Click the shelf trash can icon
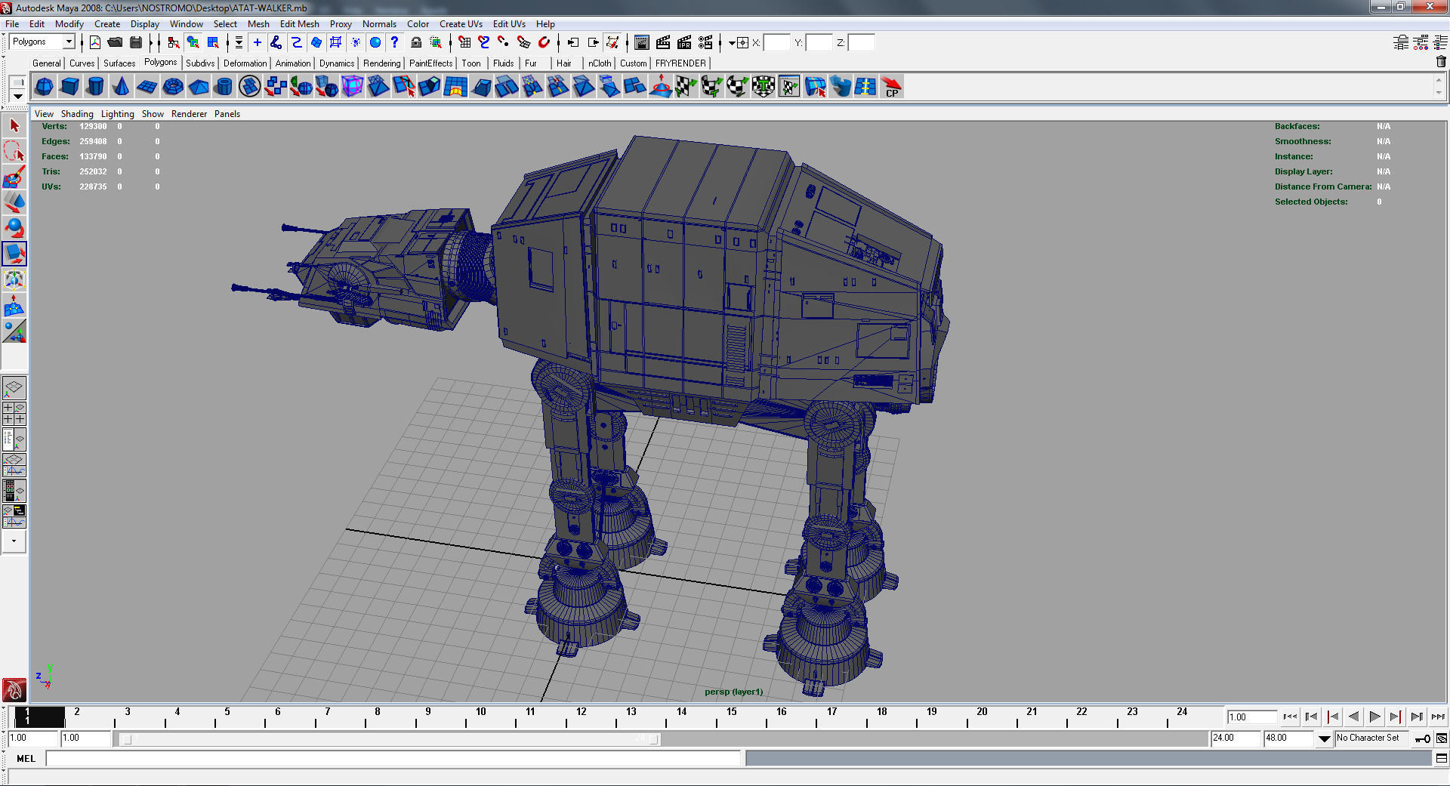1450x786 pixels. pyautogui.click(x=1441, y=62)
